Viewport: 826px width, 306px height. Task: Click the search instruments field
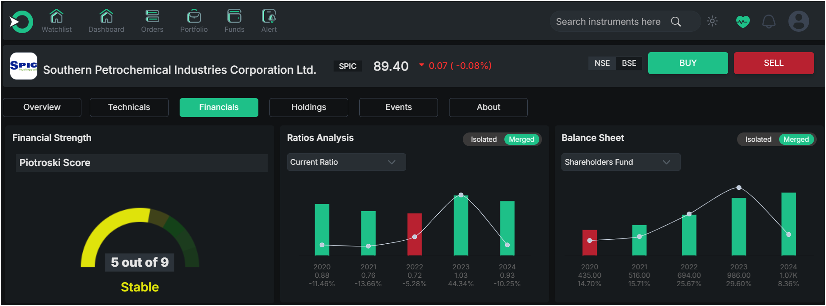pyautogui.click(x=625, y=22)
